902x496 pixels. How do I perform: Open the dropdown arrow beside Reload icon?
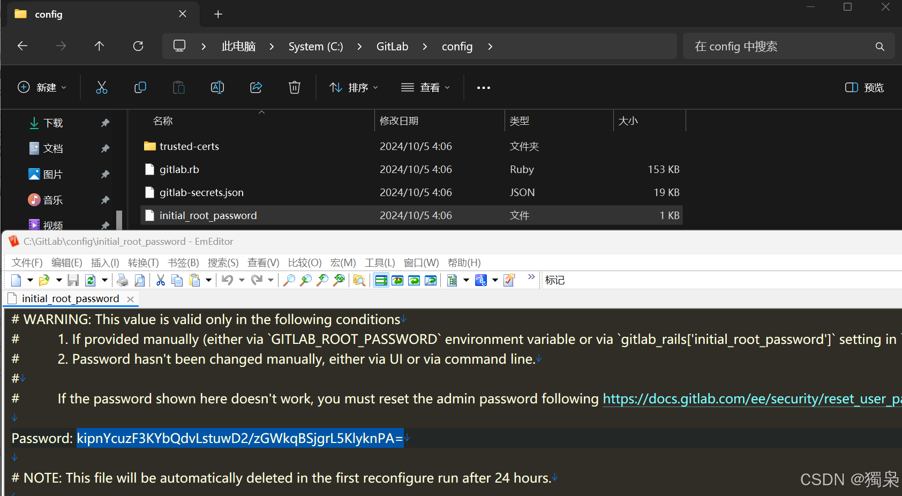[x=104, y=280]
